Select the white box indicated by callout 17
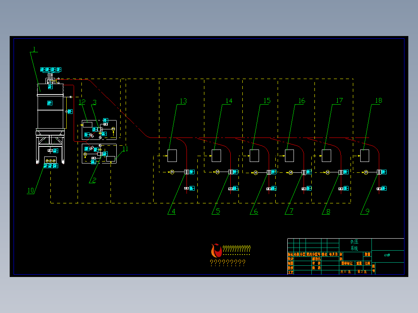The height and width of the screenshot is (313, 418). click(326, 156)
